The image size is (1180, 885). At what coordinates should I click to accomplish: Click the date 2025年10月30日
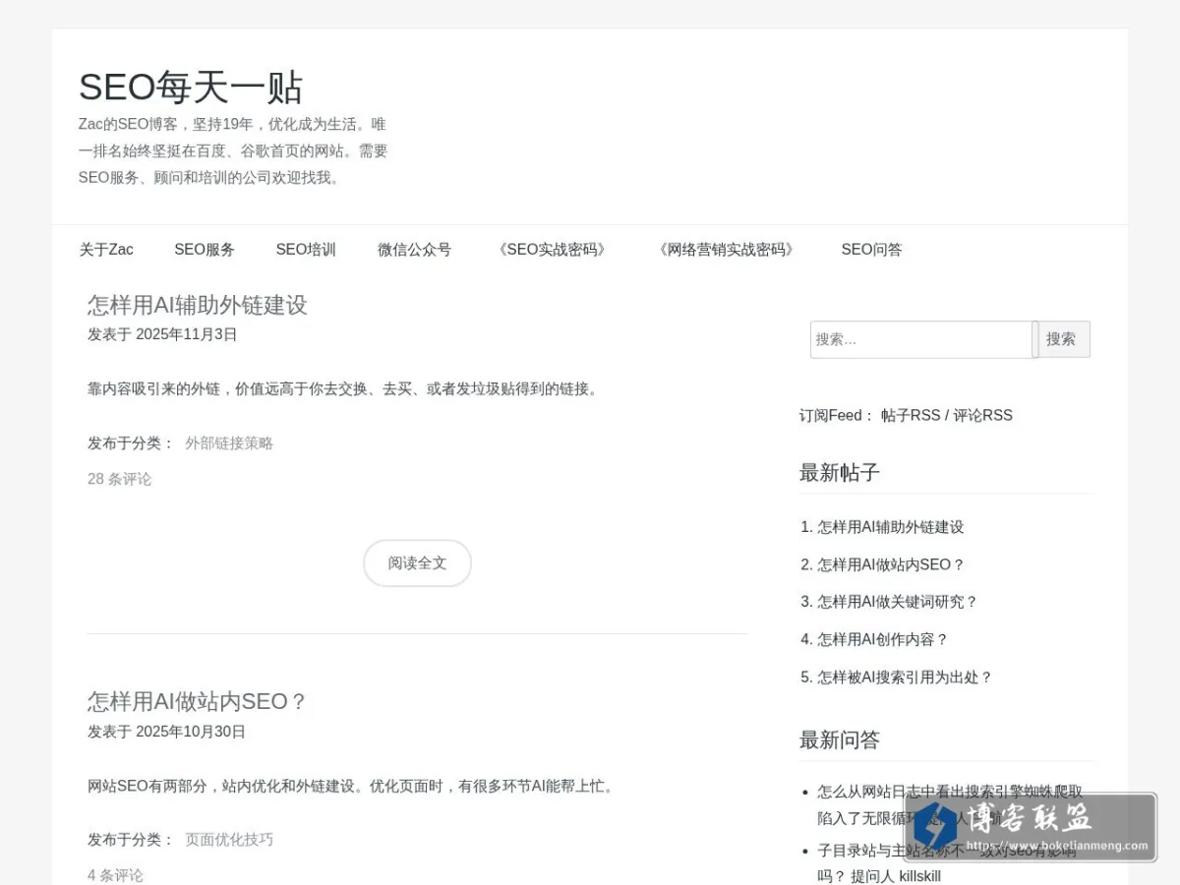pos(191,732)
